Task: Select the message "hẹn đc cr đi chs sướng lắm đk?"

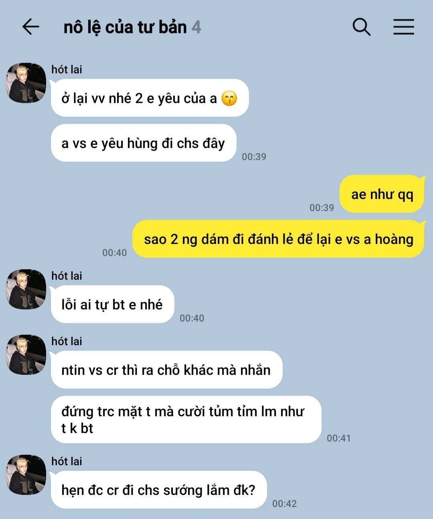Action: point(159,490)
